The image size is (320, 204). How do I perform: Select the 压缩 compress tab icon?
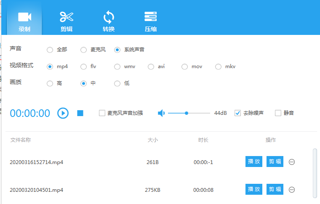(x=151, y=18)
